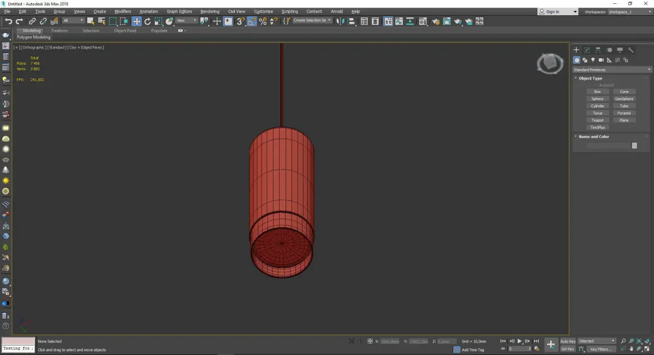Viewport: 654px width, 355px height.
Task: Open the Rendered Frame Window icon
Action: point(446,21)
